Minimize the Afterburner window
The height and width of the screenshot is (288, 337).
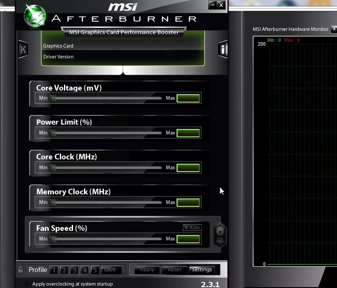(212, 5)
